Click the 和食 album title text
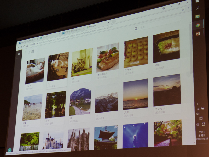Image resolution: width=209 pixels, height=157 pixels. point(157,65)
